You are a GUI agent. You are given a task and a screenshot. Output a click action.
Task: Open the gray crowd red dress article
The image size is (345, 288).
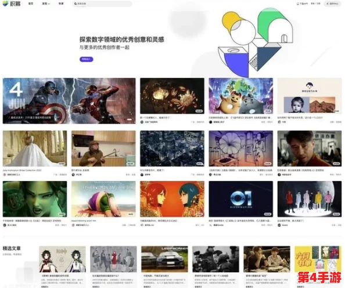tap(113, 259)
